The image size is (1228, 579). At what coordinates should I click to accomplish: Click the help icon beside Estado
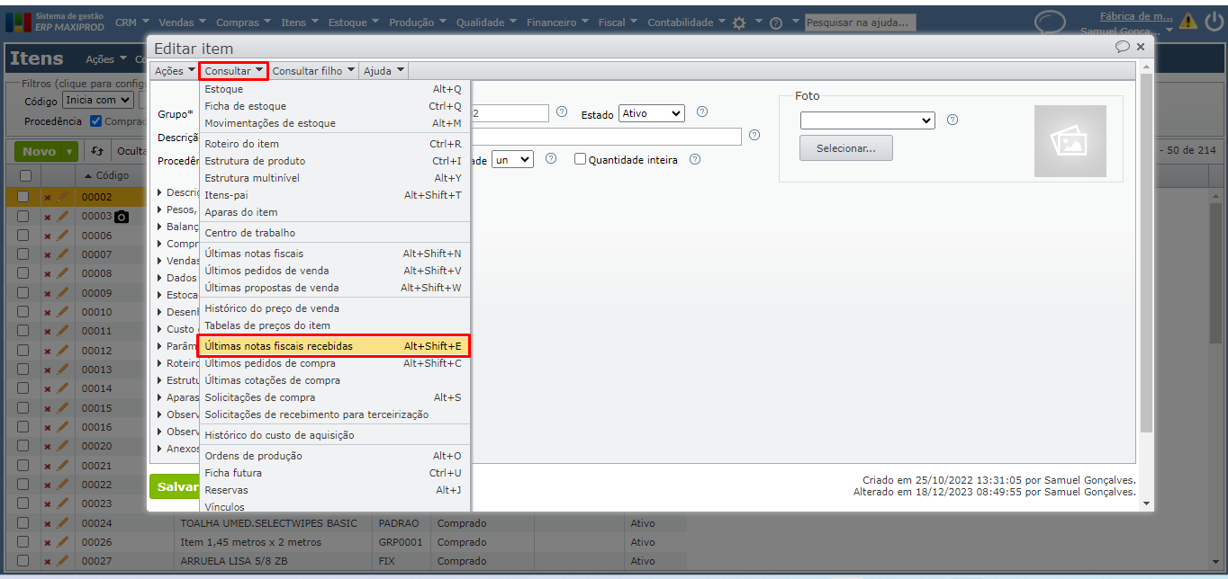click(x=702, y=112)
